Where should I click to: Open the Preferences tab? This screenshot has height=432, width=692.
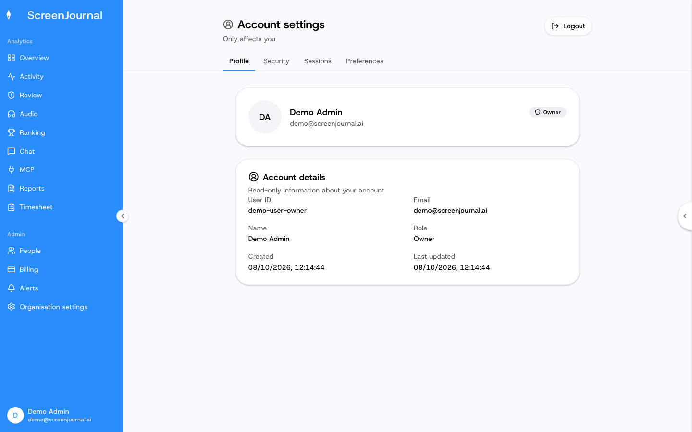click(365, 61)
